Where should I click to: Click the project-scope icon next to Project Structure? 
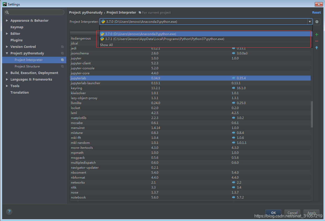point(62,66)
